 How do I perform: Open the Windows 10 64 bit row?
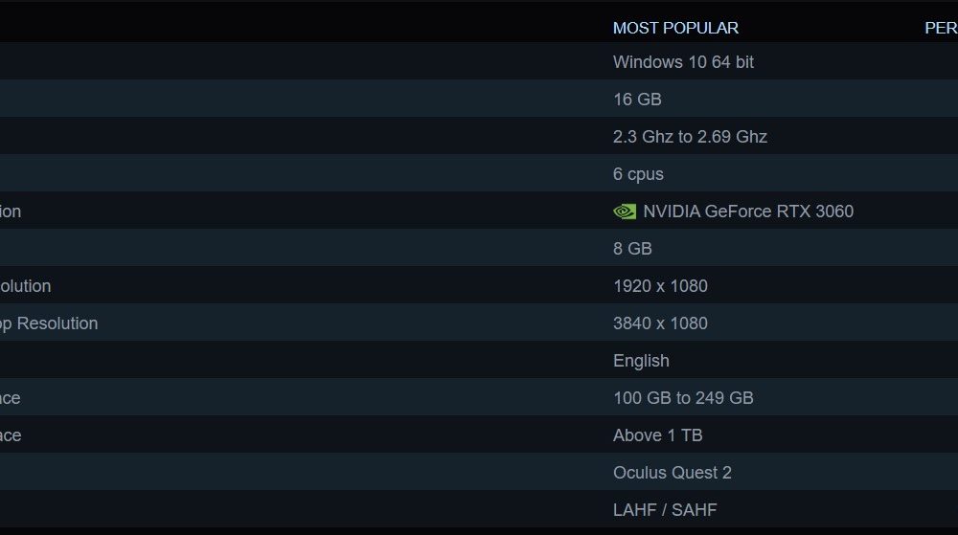coord(479,61)
